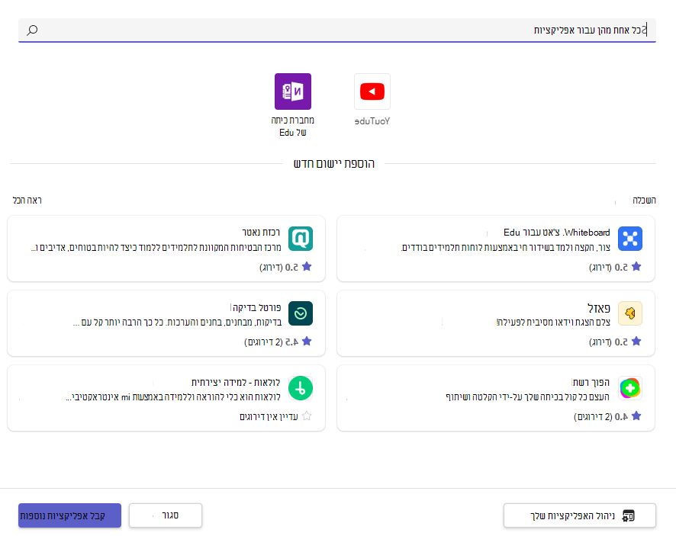This screenshot has height=536, width=676.
Task: Open the פורטל בדיקה app card title
Action: (257, 307)
